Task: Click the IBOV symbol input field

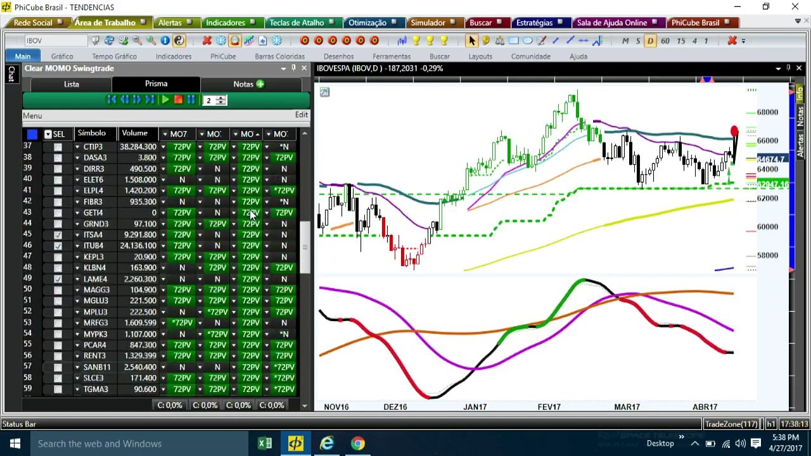Action: coord(56,41)
